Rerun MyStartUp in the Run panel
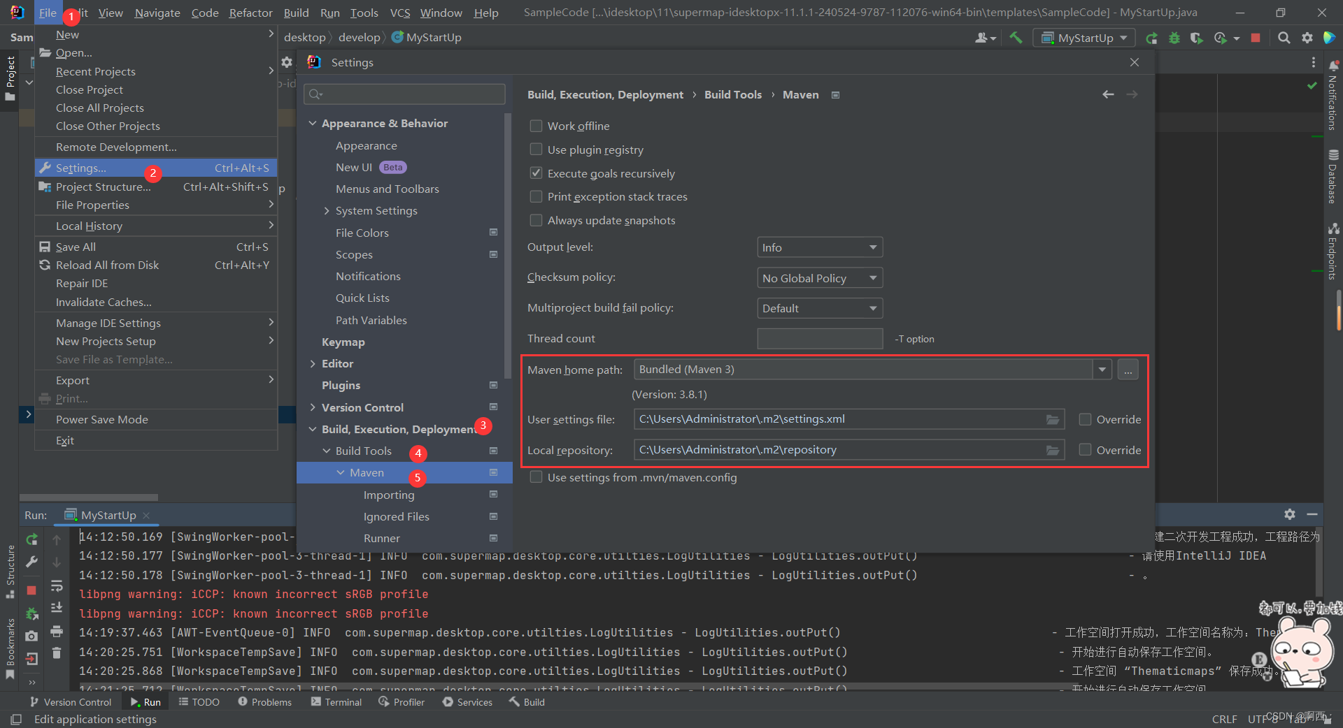The height and width of the screenshot is (728, 1343). [x=31, y=539]
